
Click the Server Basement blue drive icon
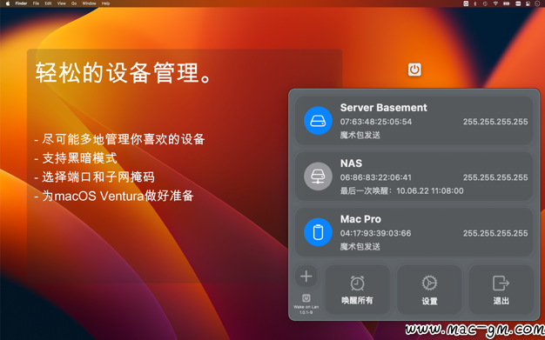tap(318, 121)
